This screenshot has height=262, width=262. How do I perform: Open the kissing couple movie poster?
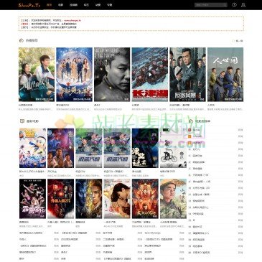pyautogui.click(x=117, y=199)
